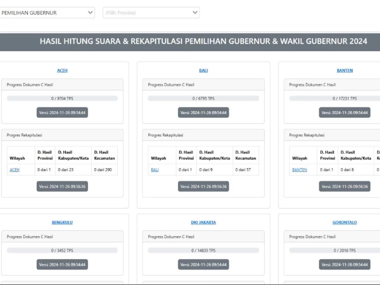
Task: Select the '0 dari 8' cell
Action: click(356, 170)
